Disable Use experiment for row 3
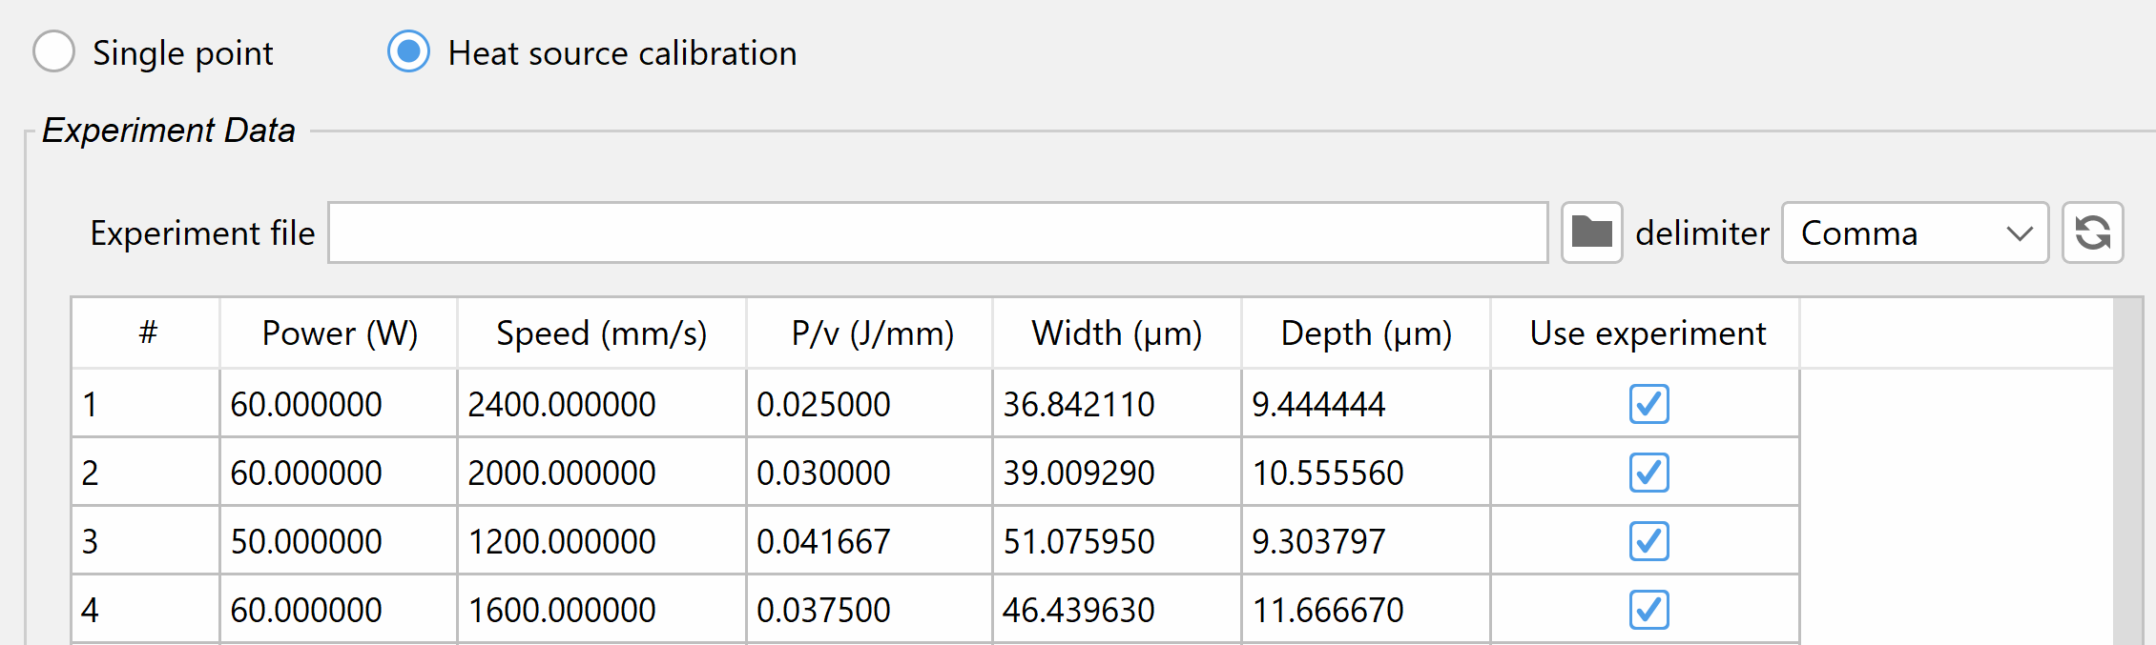Viewport: 2156px width, 645px height. 1648,541
